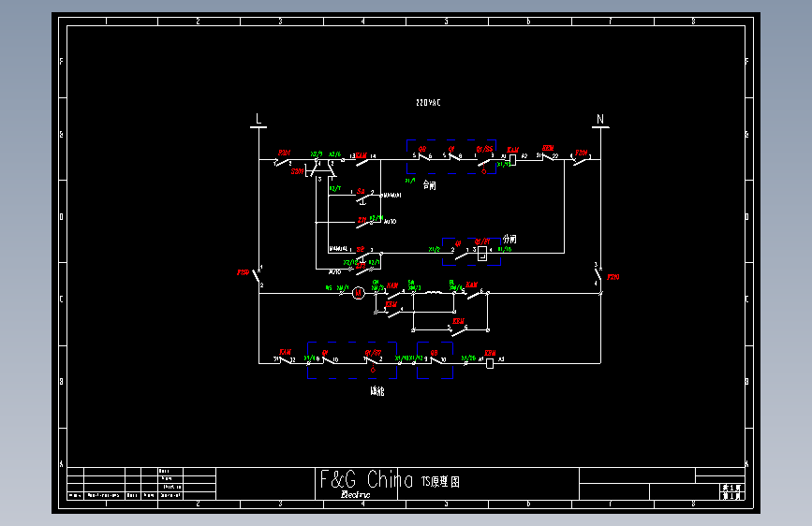The height and width of the screenshot is (526, 812).
Task: Click the F&G China title text
Action: (x=366, y=479)
